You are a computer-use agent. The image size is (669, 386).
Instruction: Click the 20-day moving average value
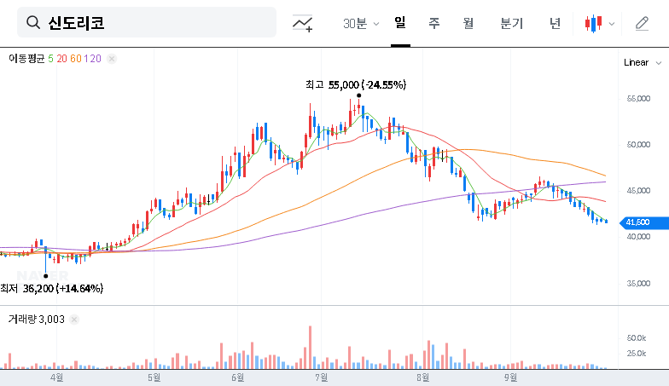pos(61,59)
